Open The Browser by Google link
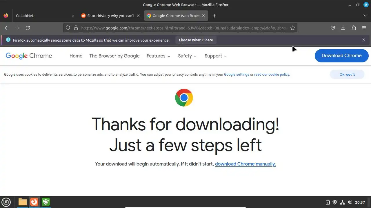Image resolution: width=371 pixels, height=208 pixels. tap(114, 56)
